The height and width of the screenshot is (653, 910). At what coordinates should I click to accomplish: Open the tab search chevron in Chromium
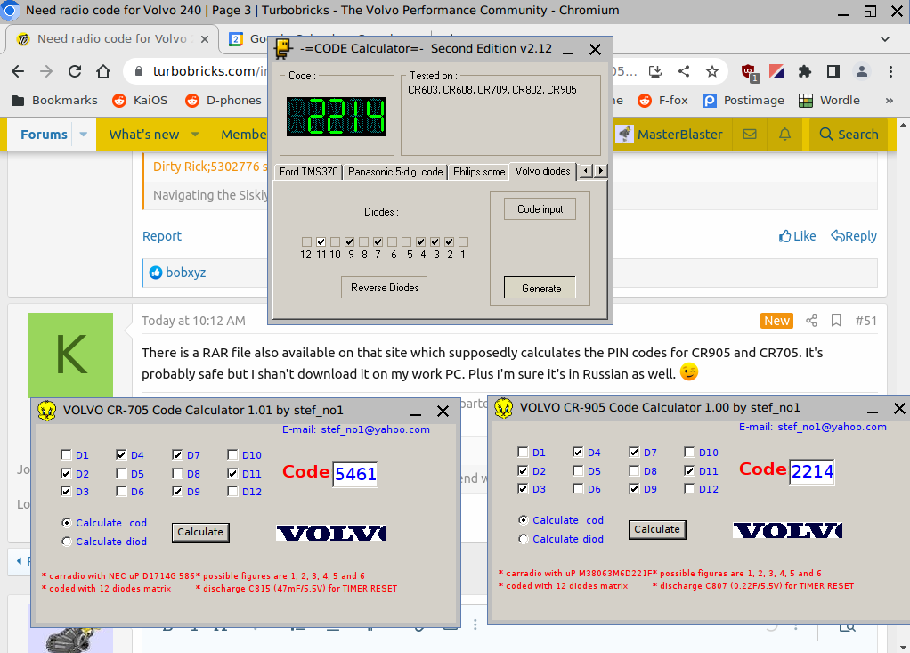click(x=884, y=39)
